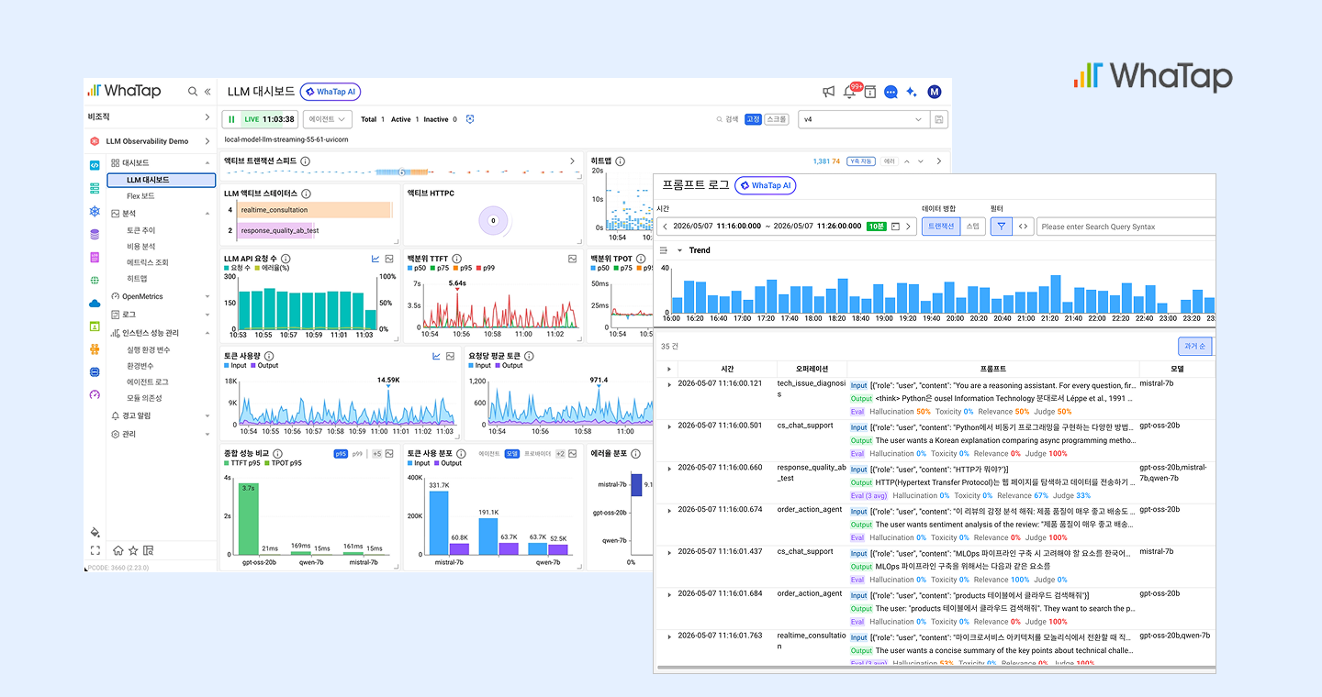
Task: Show info for 액티브 트랜잭션 스피드
Action: tap(305, 161)
